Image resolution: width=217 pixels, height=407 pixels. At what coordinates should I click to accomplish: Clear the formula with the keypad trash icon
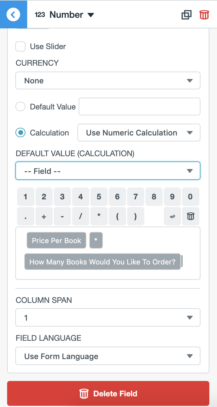pyautogui.click(x=190, y=216)
